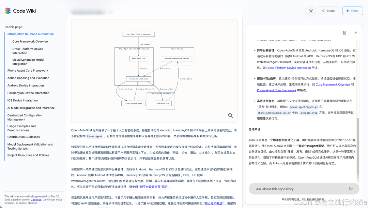The width and height of the screenshot is (368, 208).
Task: Open iOS Device Interaction page
Action: coord(22,101)
